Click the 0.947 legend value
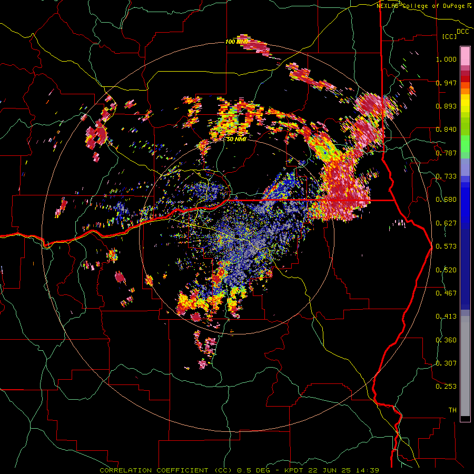 (446, 83)
